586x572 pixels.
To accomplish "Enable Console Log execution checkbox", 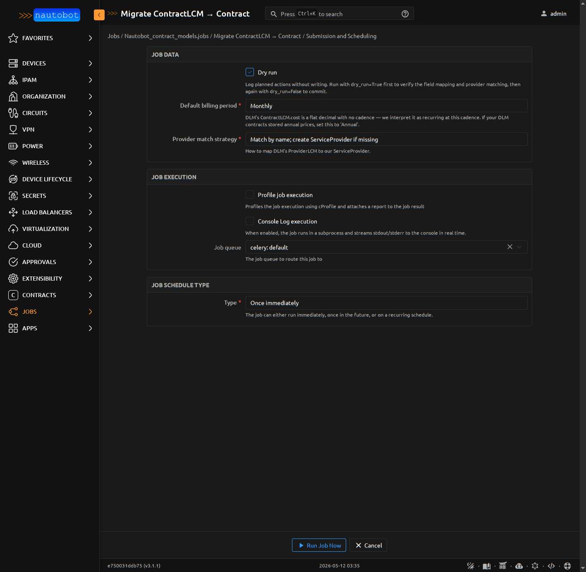I will coord(250,221).
